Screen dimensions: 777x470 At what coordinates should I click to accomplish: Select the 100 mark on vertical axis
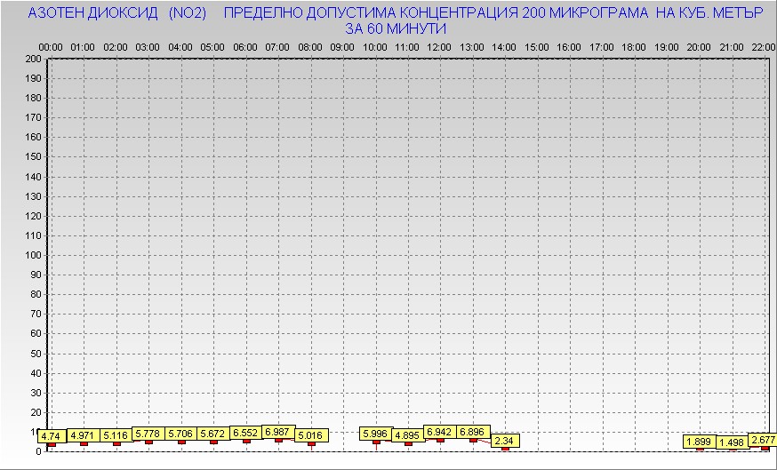click(33, 255)
